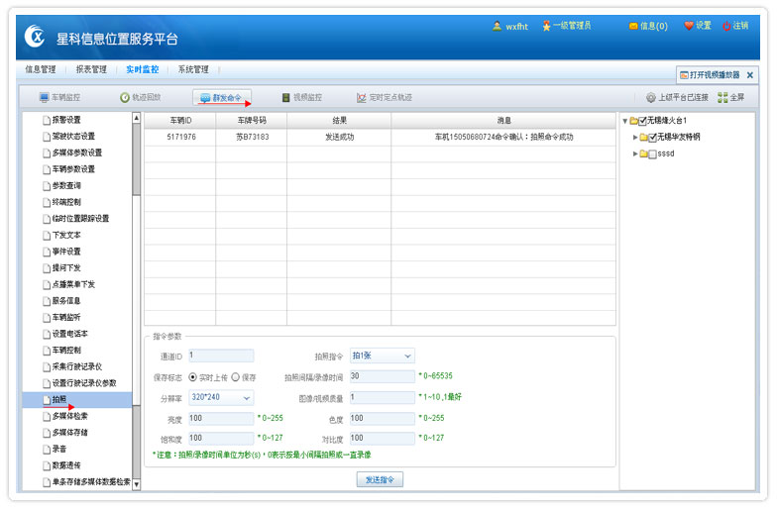The width and height of the screenshot is (777, 510).
Task: Switch to the 报表管理 tab
Action: [90, 70]
